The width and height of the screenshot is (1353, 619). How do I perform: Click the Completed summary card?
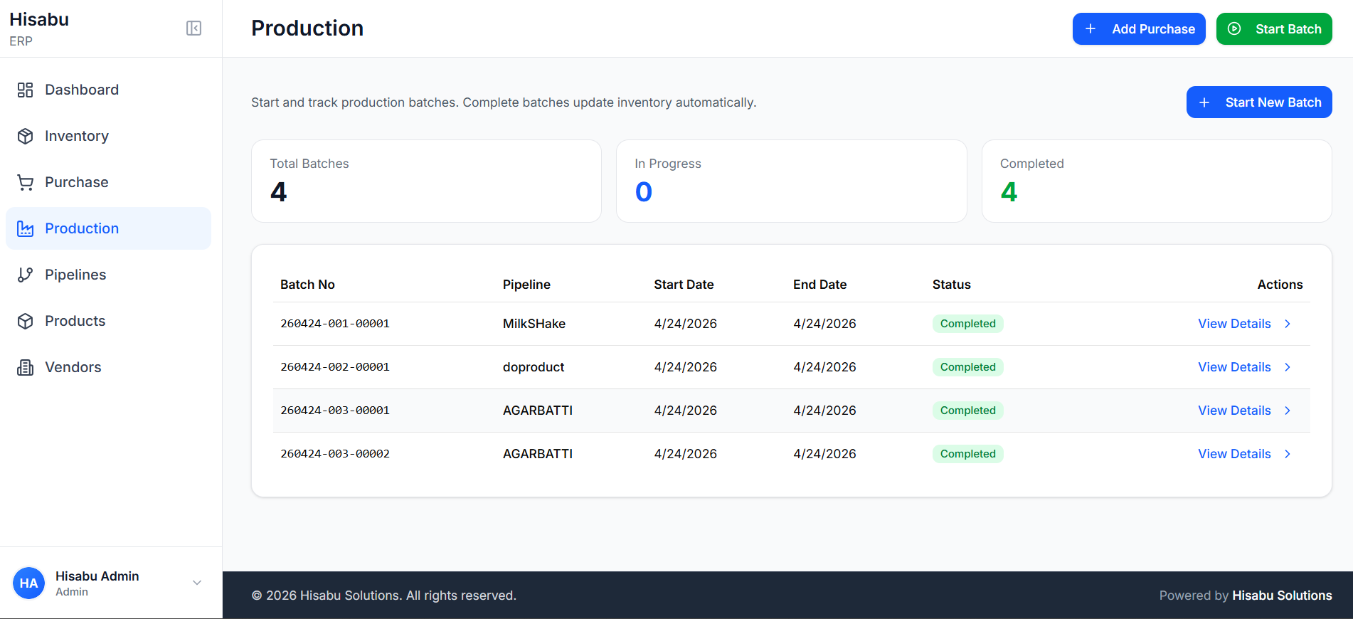coord(1157,181)
